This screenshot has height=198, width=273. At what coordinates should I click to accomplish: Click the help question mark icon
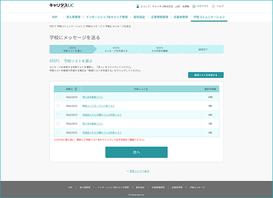[213, 6]
